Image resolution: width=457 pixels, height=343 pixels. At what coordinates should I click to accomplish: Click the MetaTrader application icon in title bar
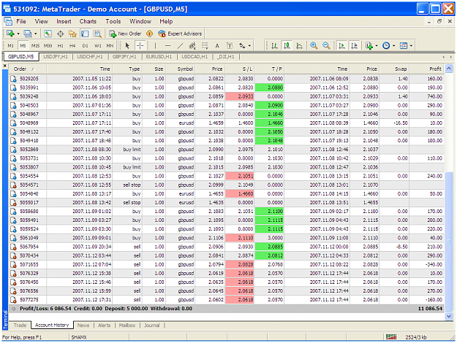pos(7,9)
